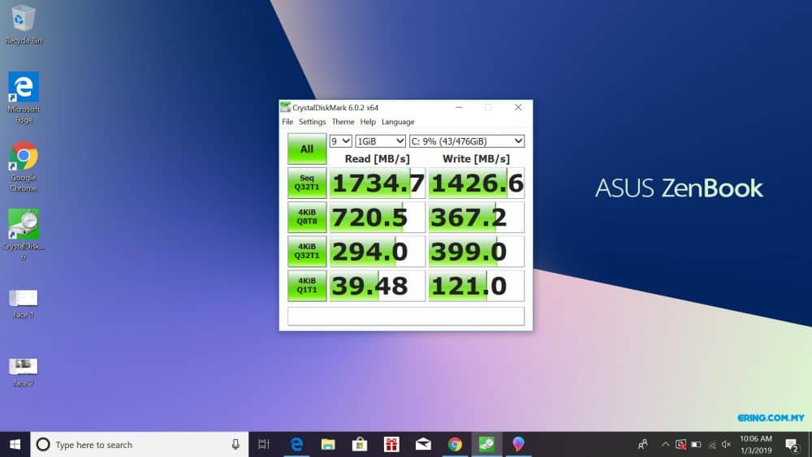Click the 4KiB Q32T1 read value 294.0
The height and width of the screenshot is (457, 812).
(377, 252)
